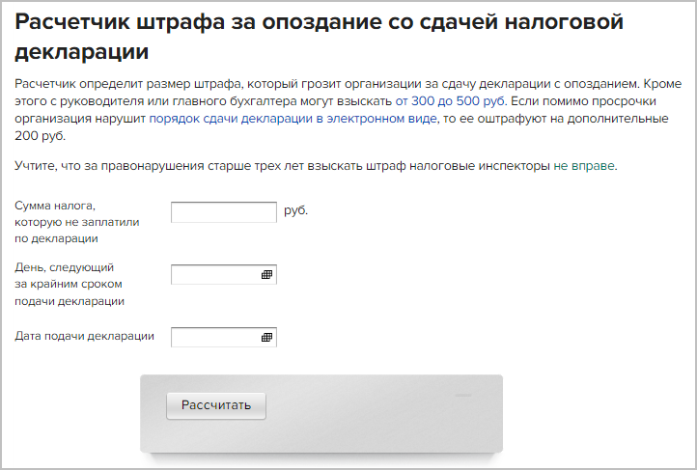Click the 'Дата подачи декларации' label
The width and height of the screenshot is (697, 470).
click(x=85, y=336)
